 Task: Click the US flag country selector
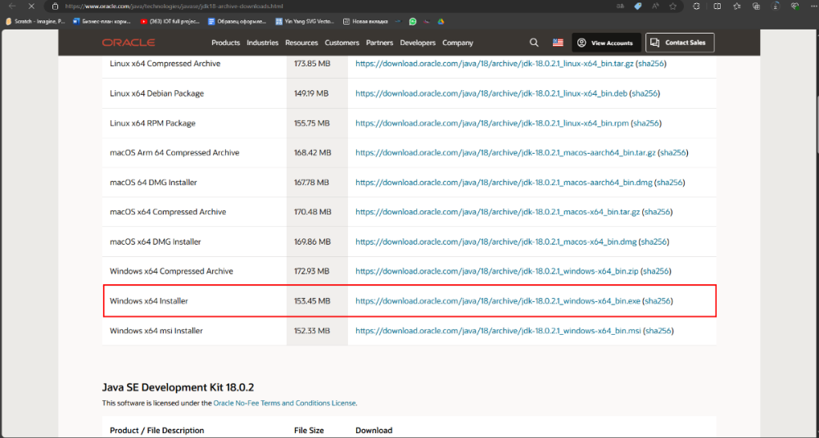coord(558,43)
